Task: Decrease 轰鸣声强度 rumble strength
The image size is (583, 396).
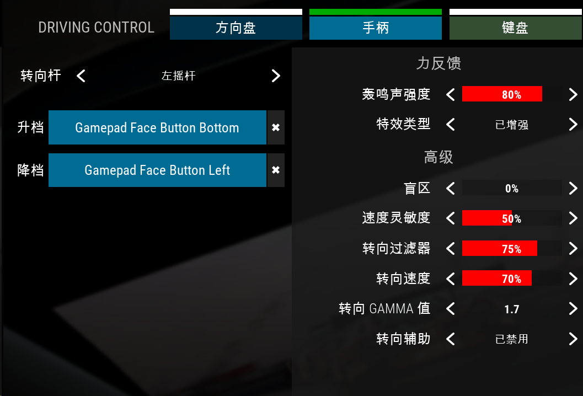Action: click(451, 94)
